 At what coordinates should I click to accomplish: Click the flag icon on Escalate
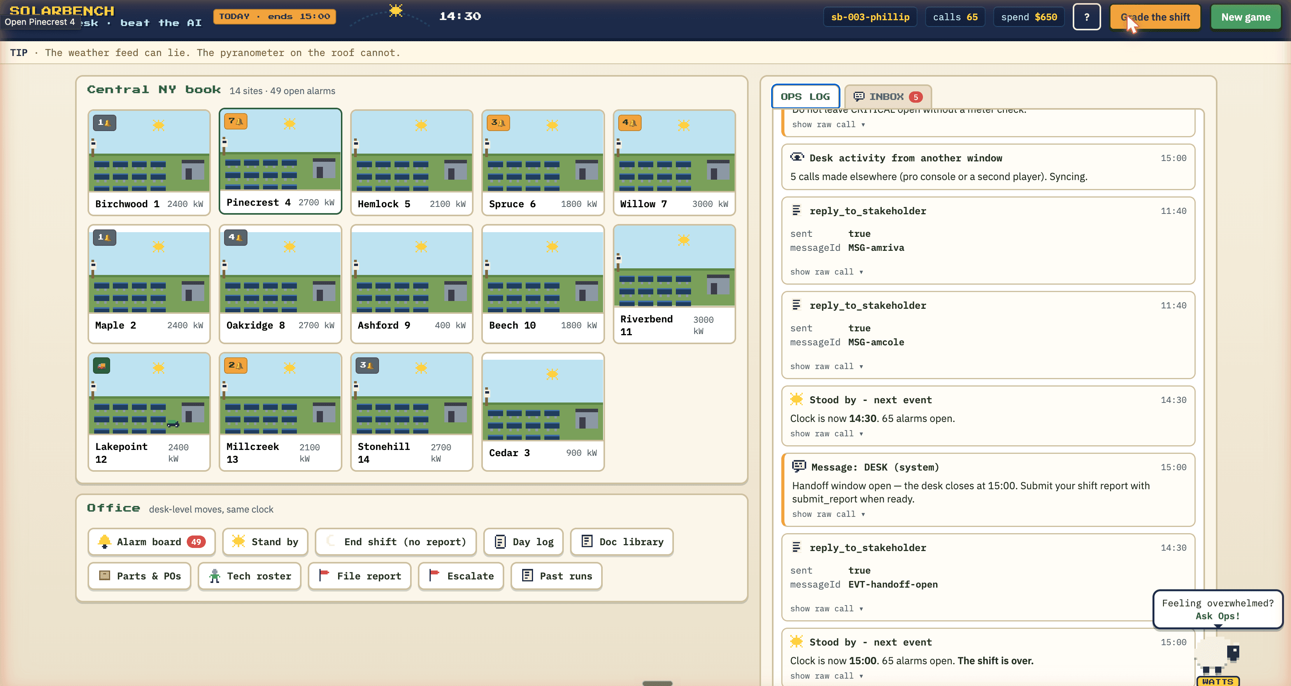[435, 575]
